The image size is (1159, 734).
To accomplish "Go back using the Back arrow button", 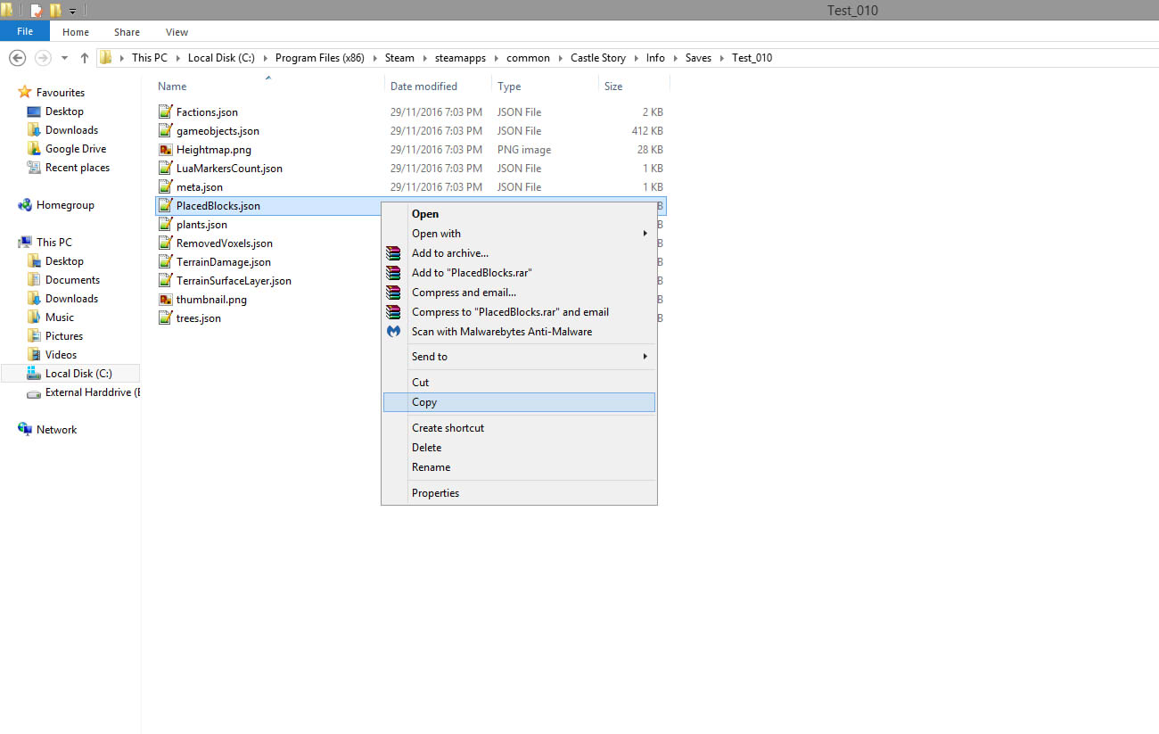I will click(x=17, y=58).
